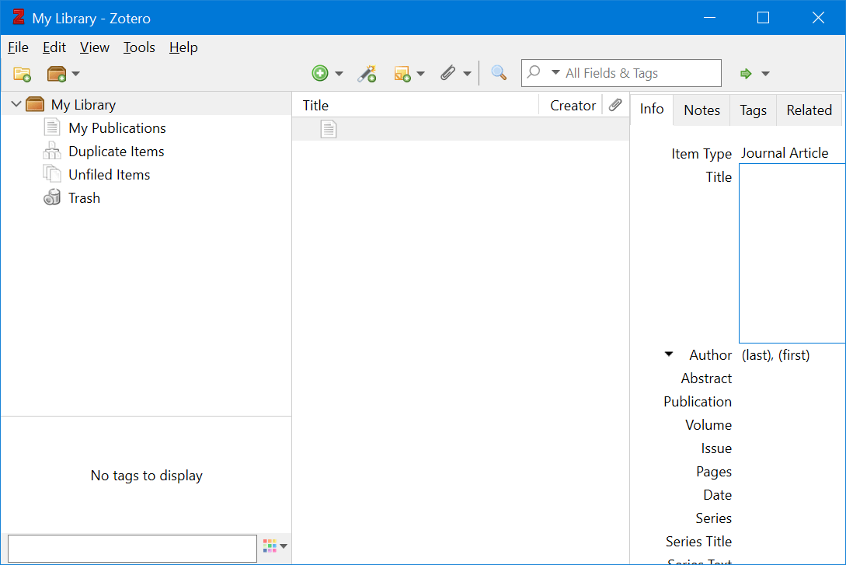846x565 pixels.
Task: Add an attachment with the paperclip icon
Action: tap(451, 72)
